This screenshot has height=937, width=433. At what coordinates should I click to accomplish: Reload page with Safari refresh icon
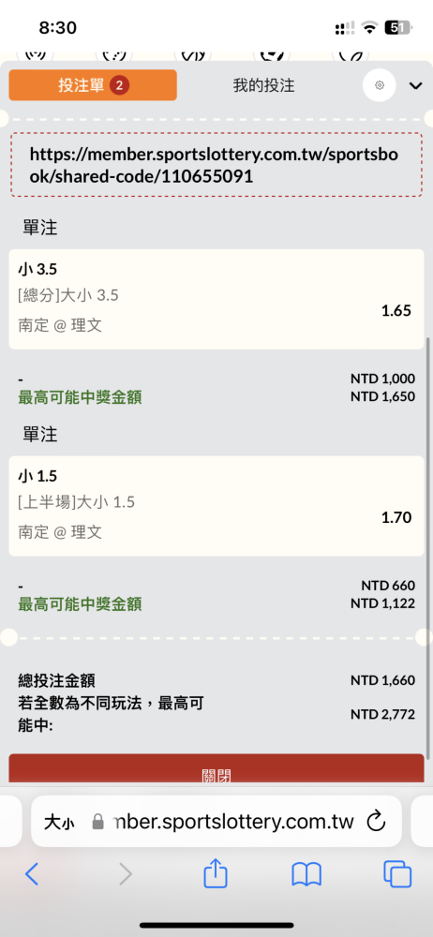point(376,821)
